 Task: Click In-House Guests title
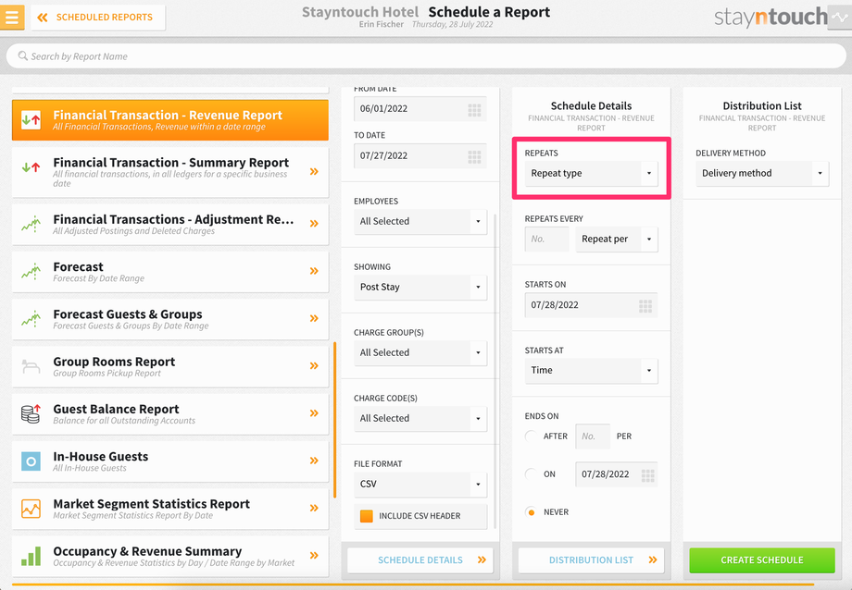(x=101, y=457)
